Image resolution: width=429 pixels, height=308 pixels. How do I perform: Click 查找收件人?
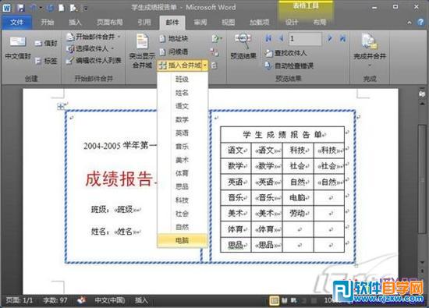click(285, 53)
